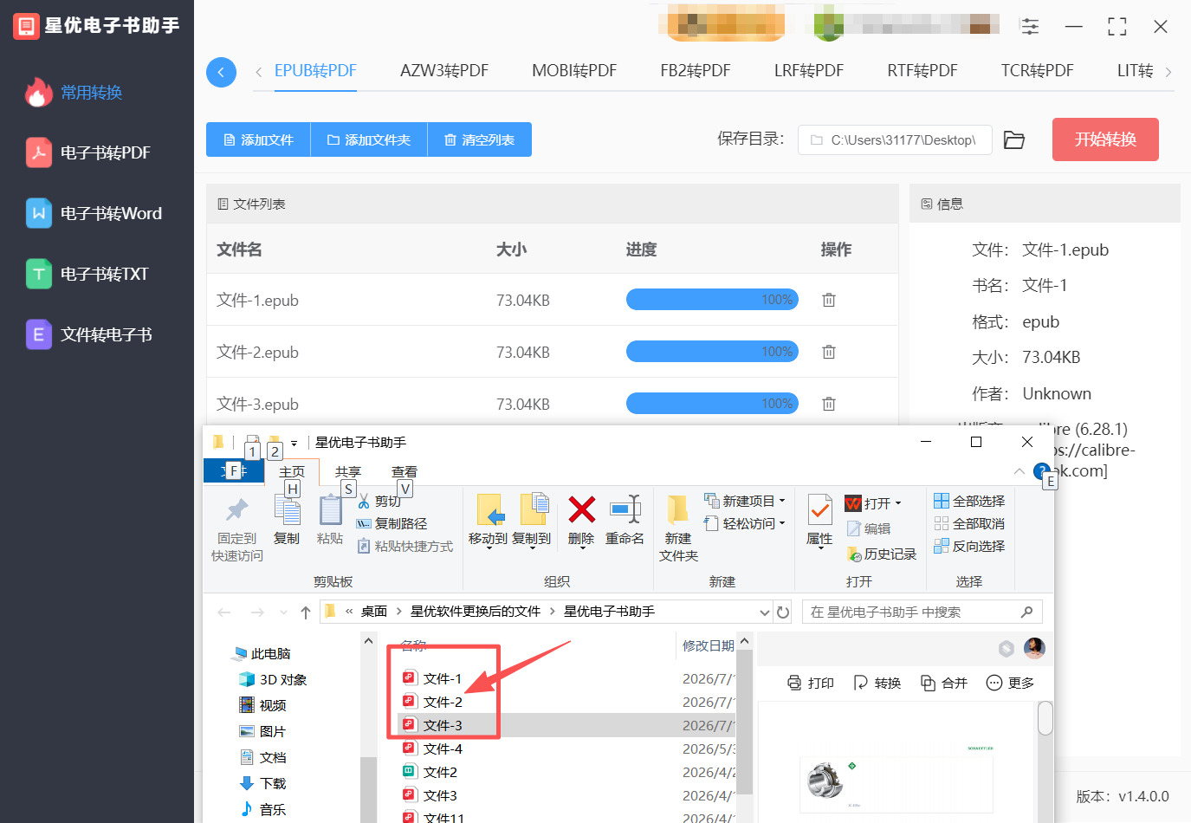Click the 重命名 rename icon
Viewport: 1191px width, 823px height.
[x=625, y=509]
